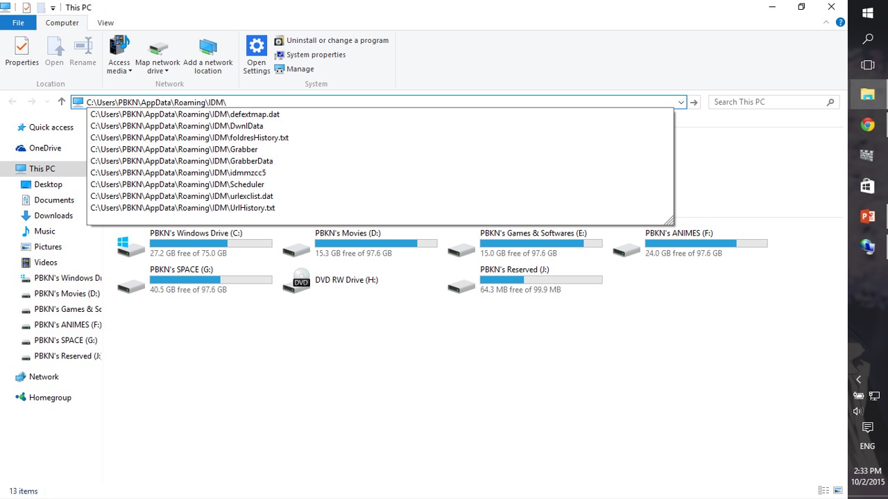Open Google Chrome from the taskbar
The width and height of the screenshot is (888, 499).
867,125
